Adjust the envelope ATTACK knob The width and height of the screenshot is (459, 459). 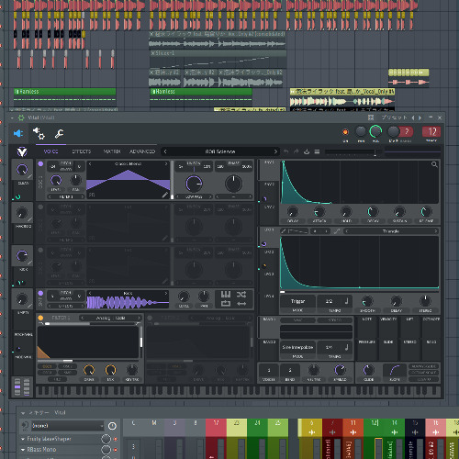(319, 211)
